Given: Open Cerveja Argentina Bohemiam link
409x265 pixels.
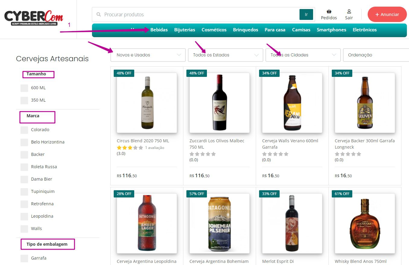Looking at the screenshot, I should pyautogui.click(x=219, y=261).
